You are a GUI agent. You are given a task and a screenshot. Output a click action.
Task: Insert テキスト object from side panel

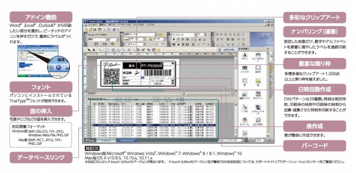pyautogui.click(x=245, y=56)
